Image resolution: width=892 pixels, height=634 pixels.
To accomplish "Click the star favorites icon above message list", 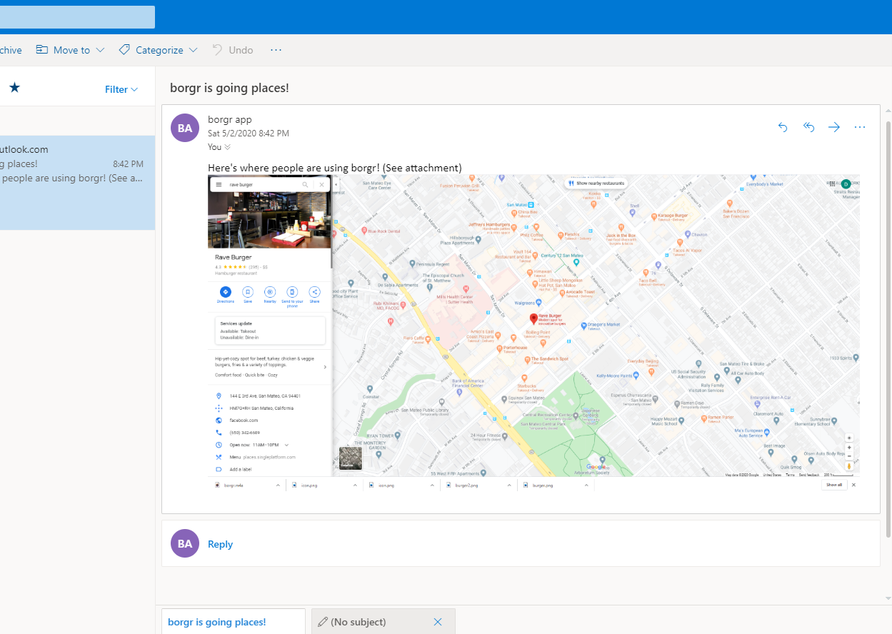I will pos(14,88).
